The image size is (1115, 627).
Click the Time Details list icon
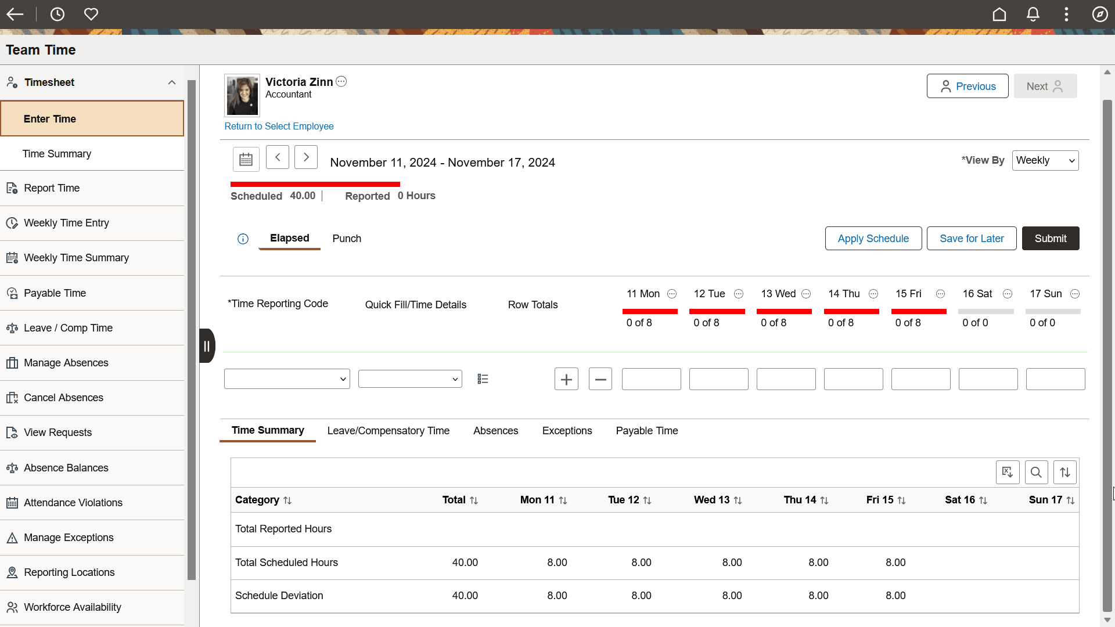(483, 379)
